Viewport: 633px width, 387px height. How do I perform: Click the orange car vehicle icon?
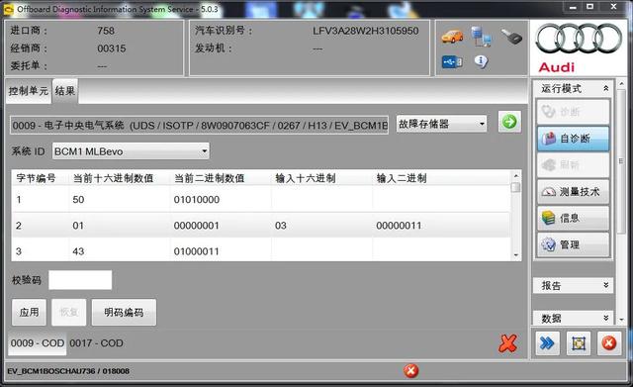(453, 36)
